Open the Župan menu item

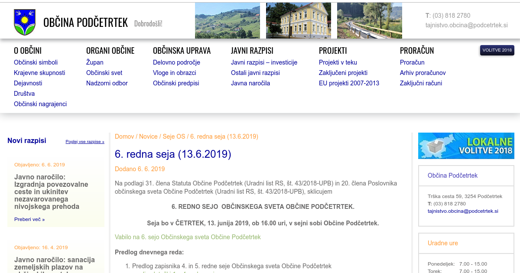(94, 62)
